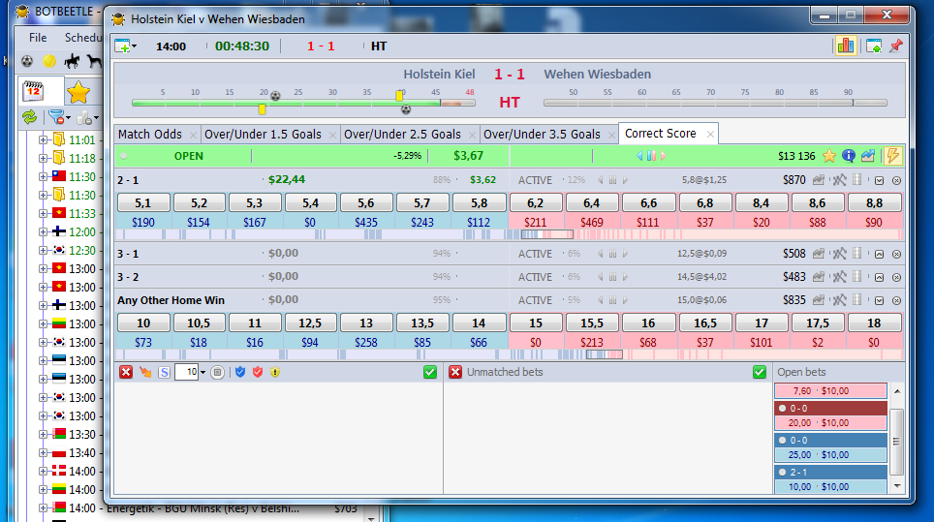Click the green checkmark in the Unmatched bets panel
Viewport: 934px width, 522px height.
point(759,372)
